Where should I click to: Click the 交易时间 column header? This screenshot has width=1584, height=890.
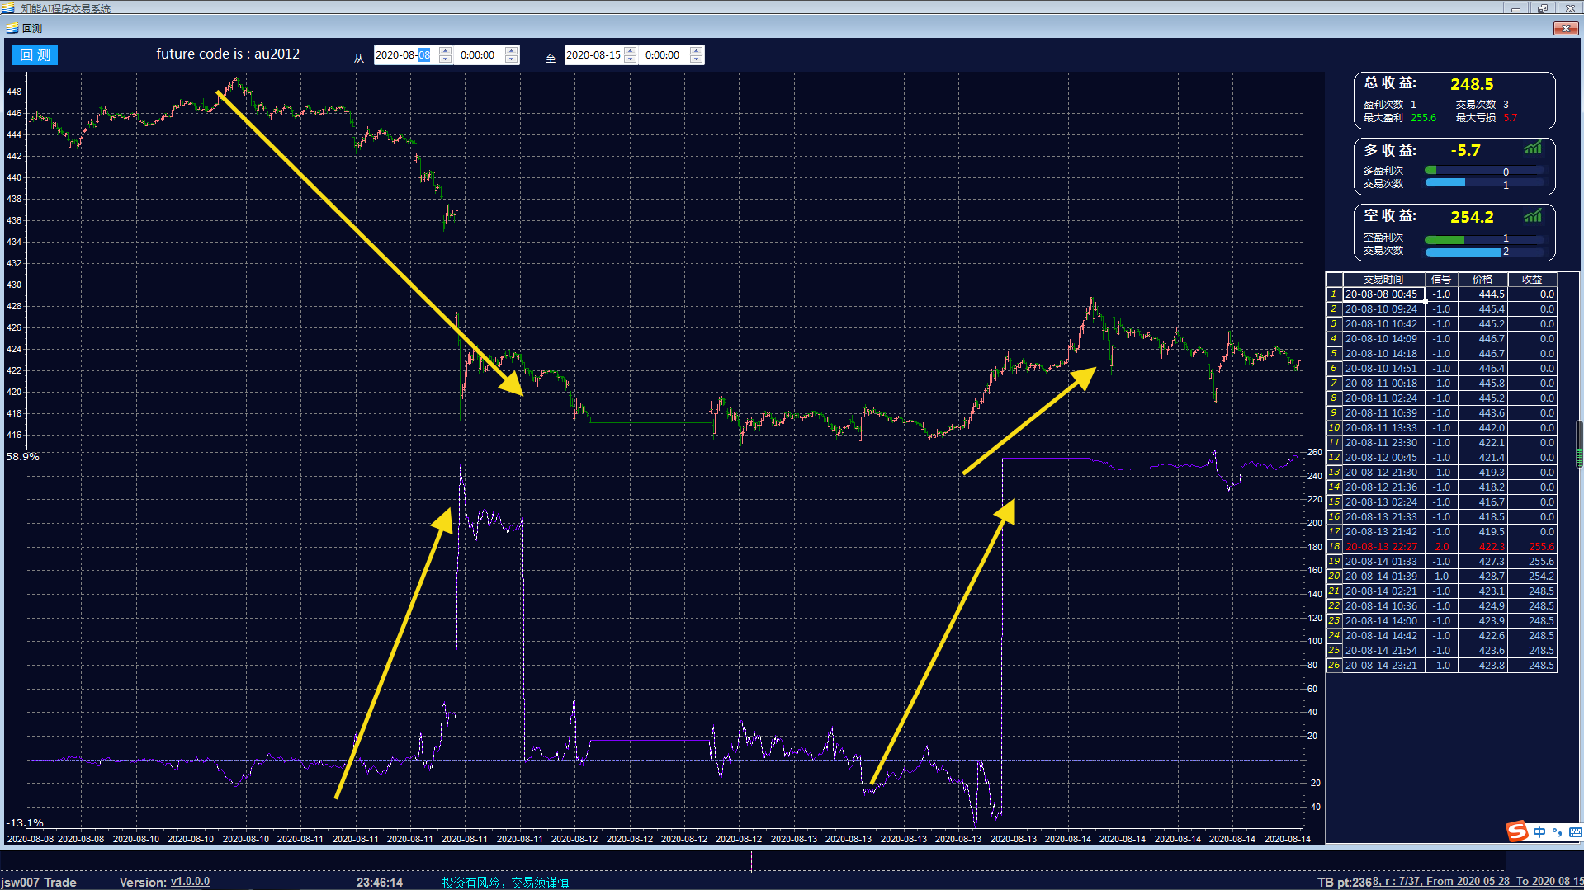[x=1383, y=280]
